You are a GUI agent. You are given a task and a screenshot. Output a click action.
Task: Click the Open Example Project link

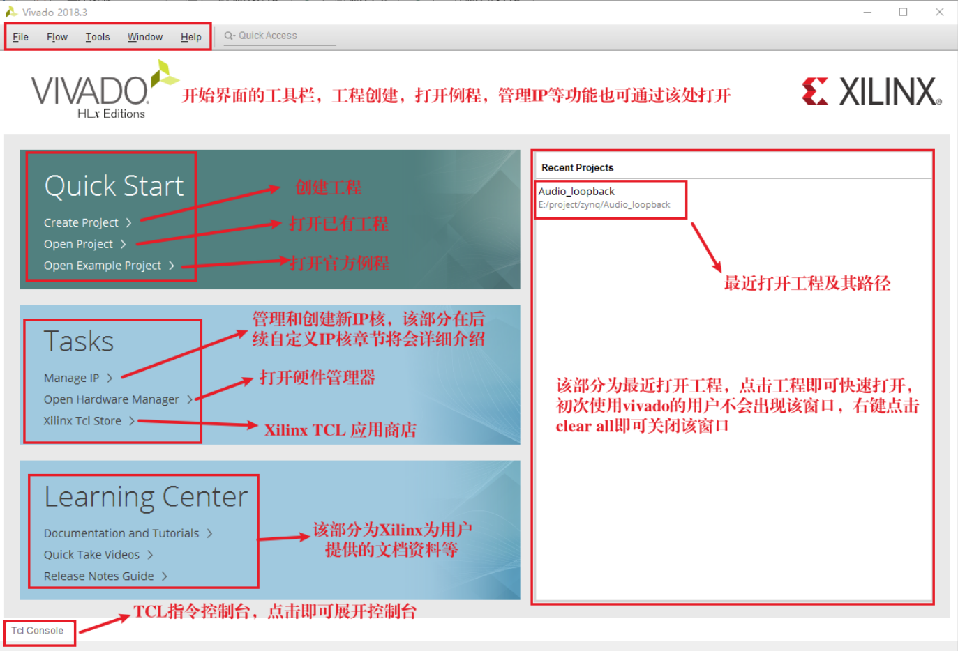click(x=103, y=266)
